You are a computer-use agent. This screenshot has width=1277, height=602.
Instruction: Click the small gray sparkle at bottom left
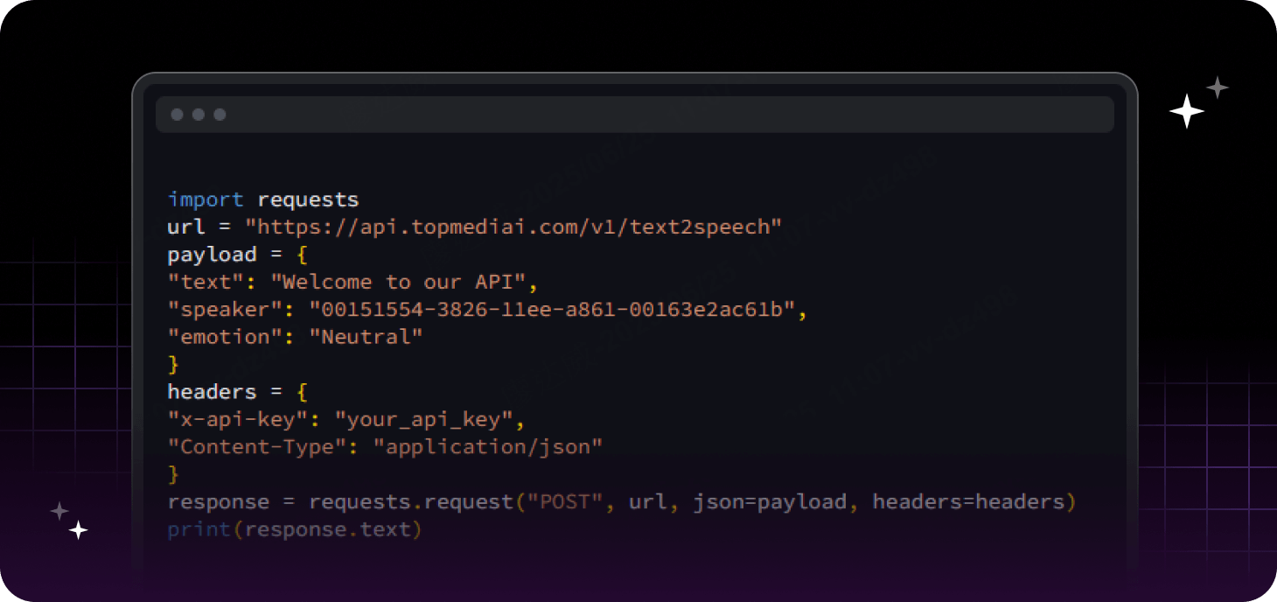[x=59, y=511]
